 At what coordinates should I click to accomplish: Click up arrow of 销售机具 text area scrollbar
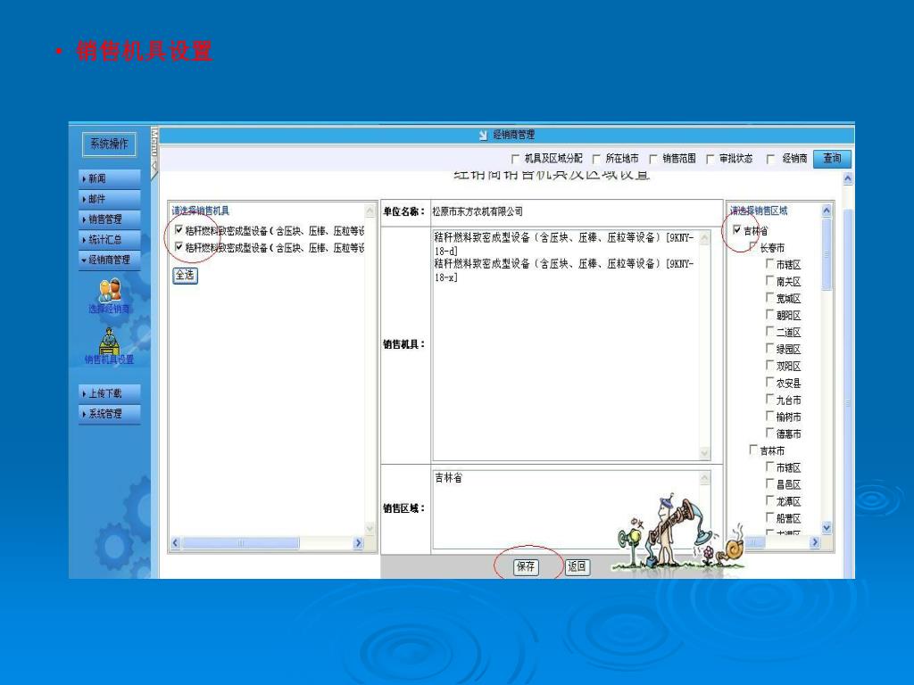pos(705,237)
